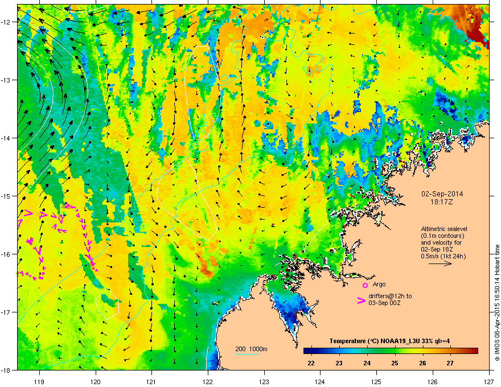Screen dimensions: 501x387
Task: Click the latitude axis label -17
Action: [6, 312]
